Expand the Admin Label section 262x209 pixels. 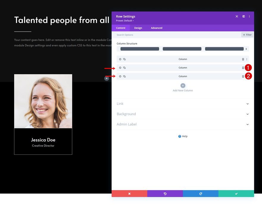click(183, 124)
